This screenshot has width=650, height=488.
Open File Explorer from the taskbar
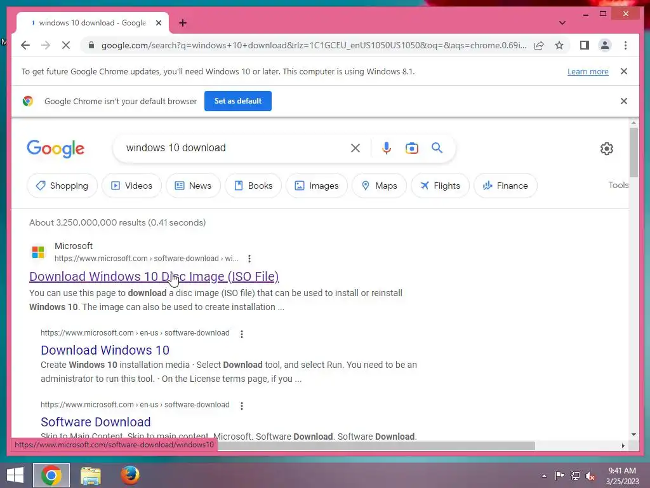point(90,475)
